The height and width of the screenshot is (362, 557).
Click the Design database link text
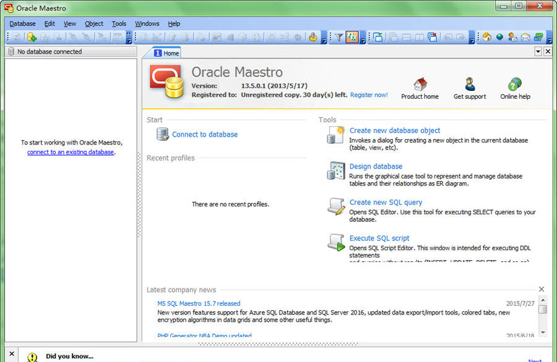pyautogui.click(x=376, y=166)
